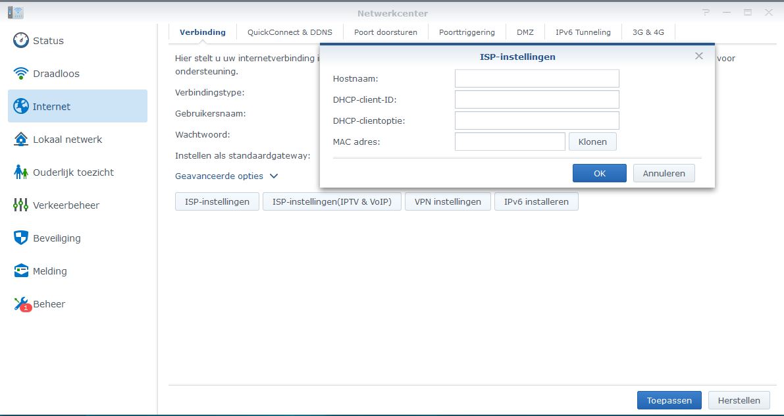Click the Netwerkcenter help question mark
Image resolution: width=784 pixels, height=416 pixels.
pos(706,13)
